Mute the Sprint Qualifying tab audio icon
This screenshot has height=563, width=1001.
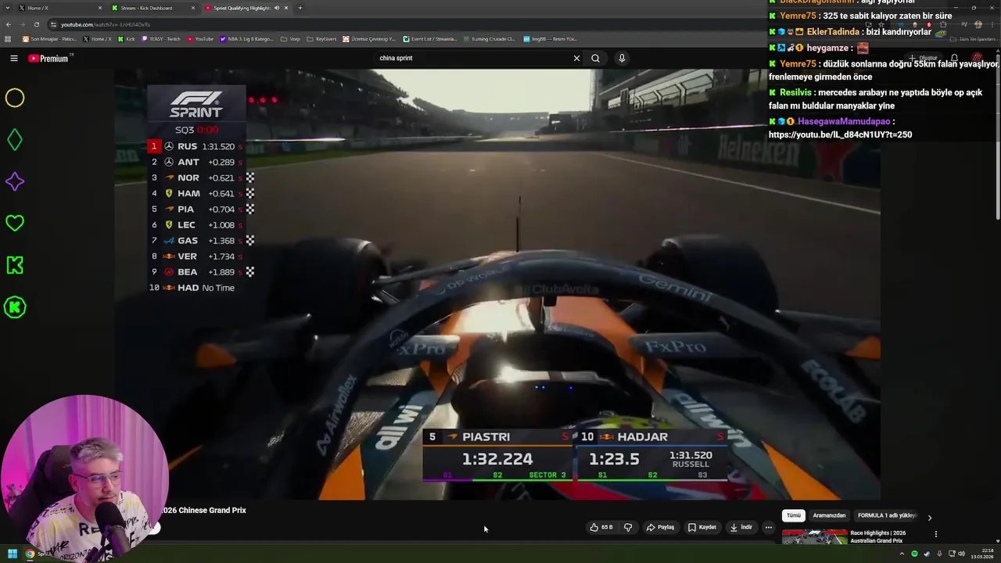[276, 8]
